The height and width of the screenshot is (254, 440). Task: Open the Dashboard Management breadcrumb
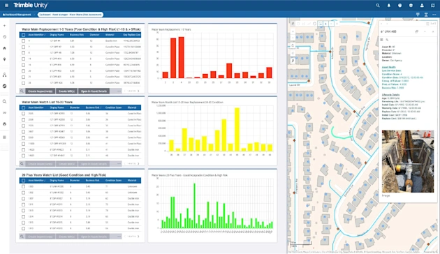coord(17,15)
